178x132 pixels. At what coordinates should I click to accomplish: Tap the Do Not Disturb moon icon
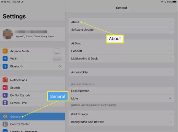5,95
